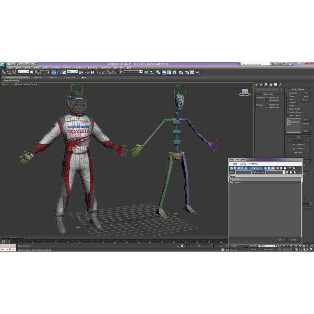Click the Select and Link tool

(x=3, y=72)
